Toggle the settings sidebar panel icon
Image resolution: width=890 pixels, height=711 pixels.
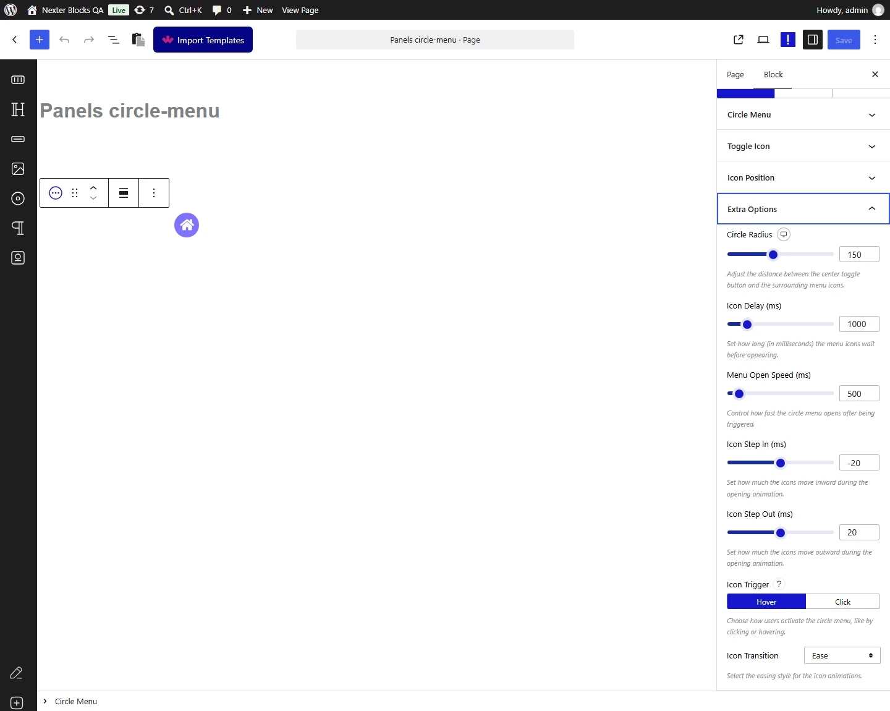[x=813, y=40]
